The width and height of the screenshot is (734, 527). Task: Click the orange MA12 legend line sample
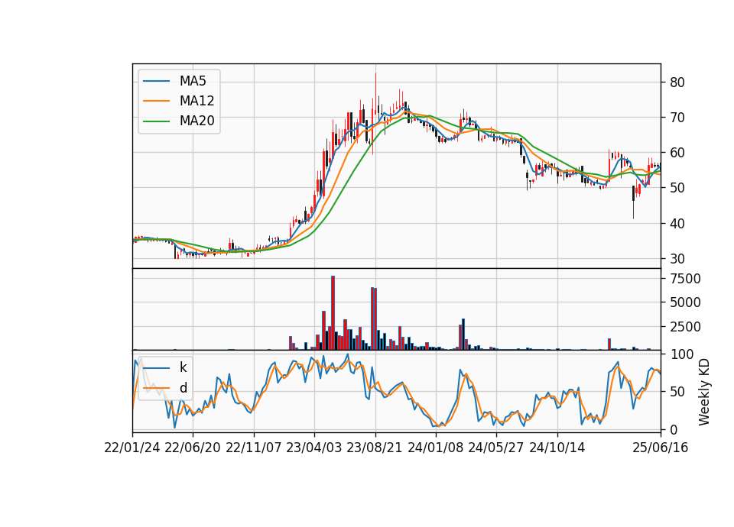point(156,101)
